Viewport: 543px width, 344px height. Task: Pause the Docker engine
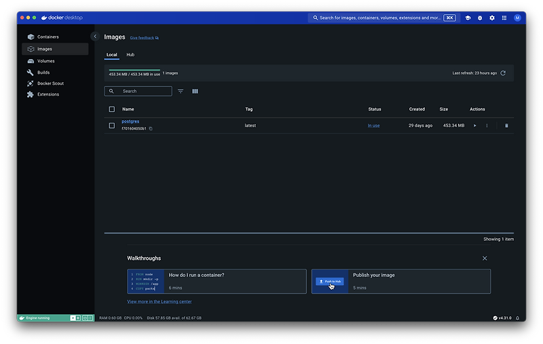(x=78, y=318)
